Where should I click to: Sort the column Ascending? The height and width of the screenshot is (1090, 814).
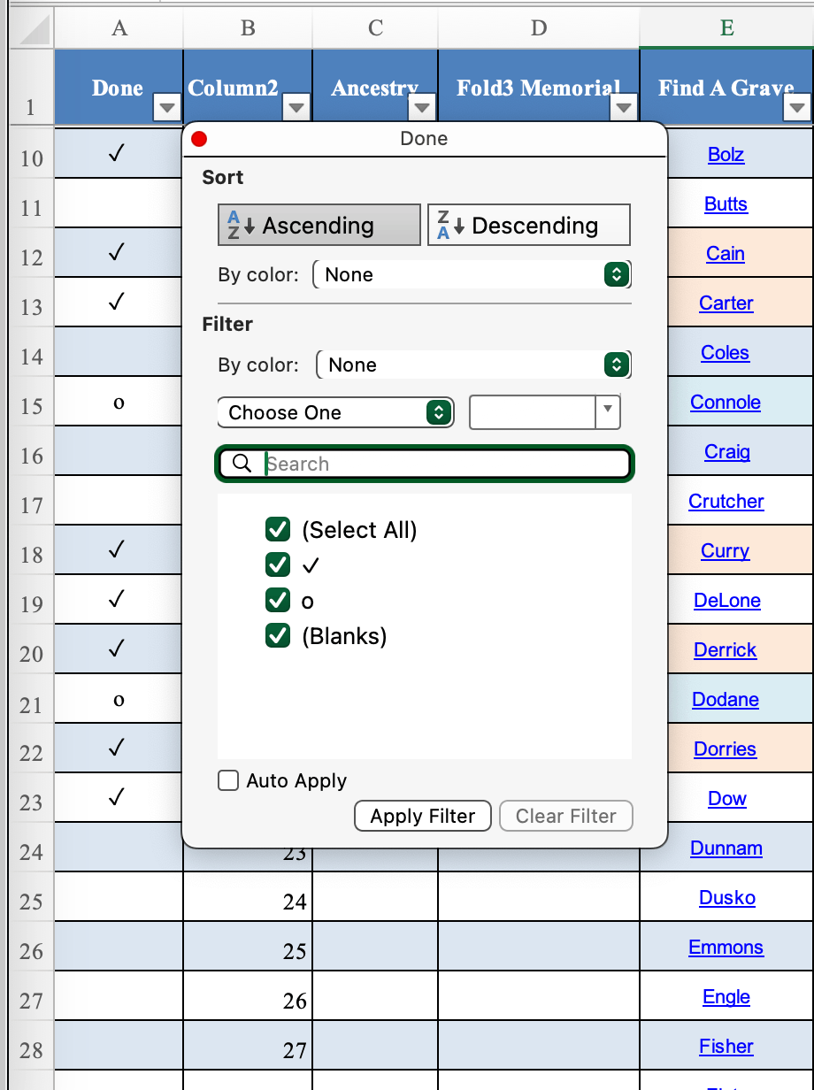319,225
